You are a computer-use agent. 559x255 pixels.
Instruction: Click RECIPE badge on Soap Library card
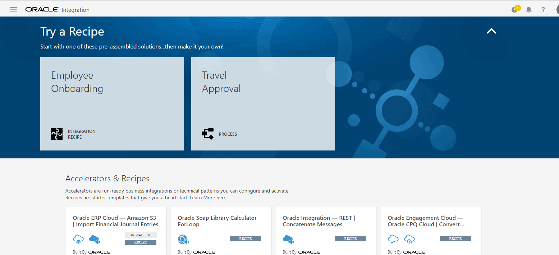246,239
